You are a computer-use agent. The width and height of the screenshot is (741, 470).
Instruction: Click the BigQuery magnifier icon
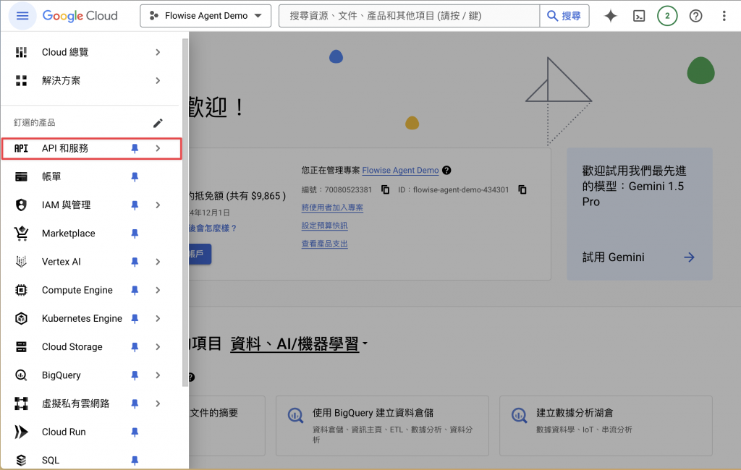pos(21,375)
